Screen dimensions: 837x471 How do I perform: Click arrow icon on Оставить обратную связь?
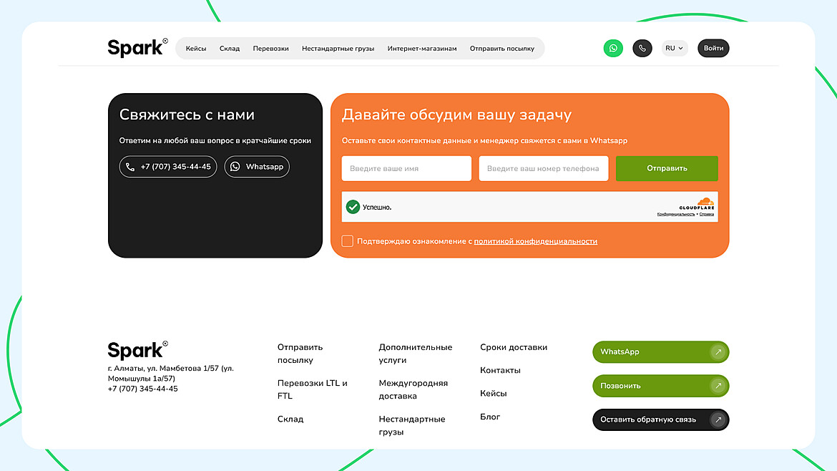pyautogui.click(x=718, y=419)
